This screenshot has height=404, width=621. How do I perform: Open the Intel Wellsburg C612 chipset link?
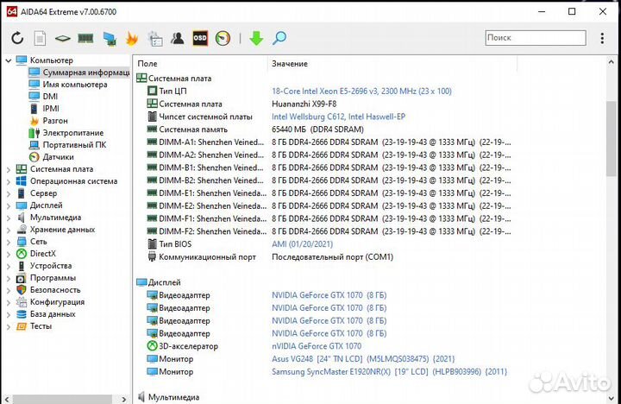coord(339,117)
